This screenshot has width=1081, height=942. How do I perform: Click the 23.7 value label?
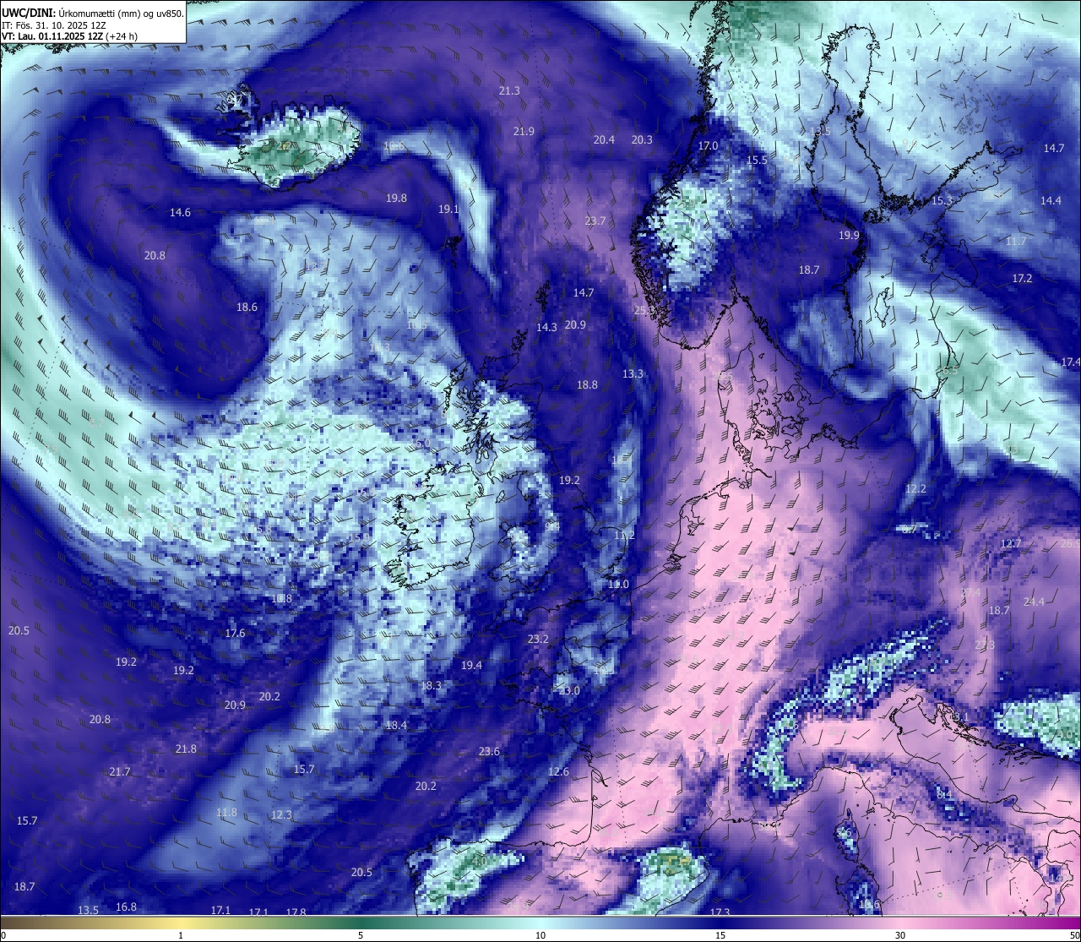[595, 221]
